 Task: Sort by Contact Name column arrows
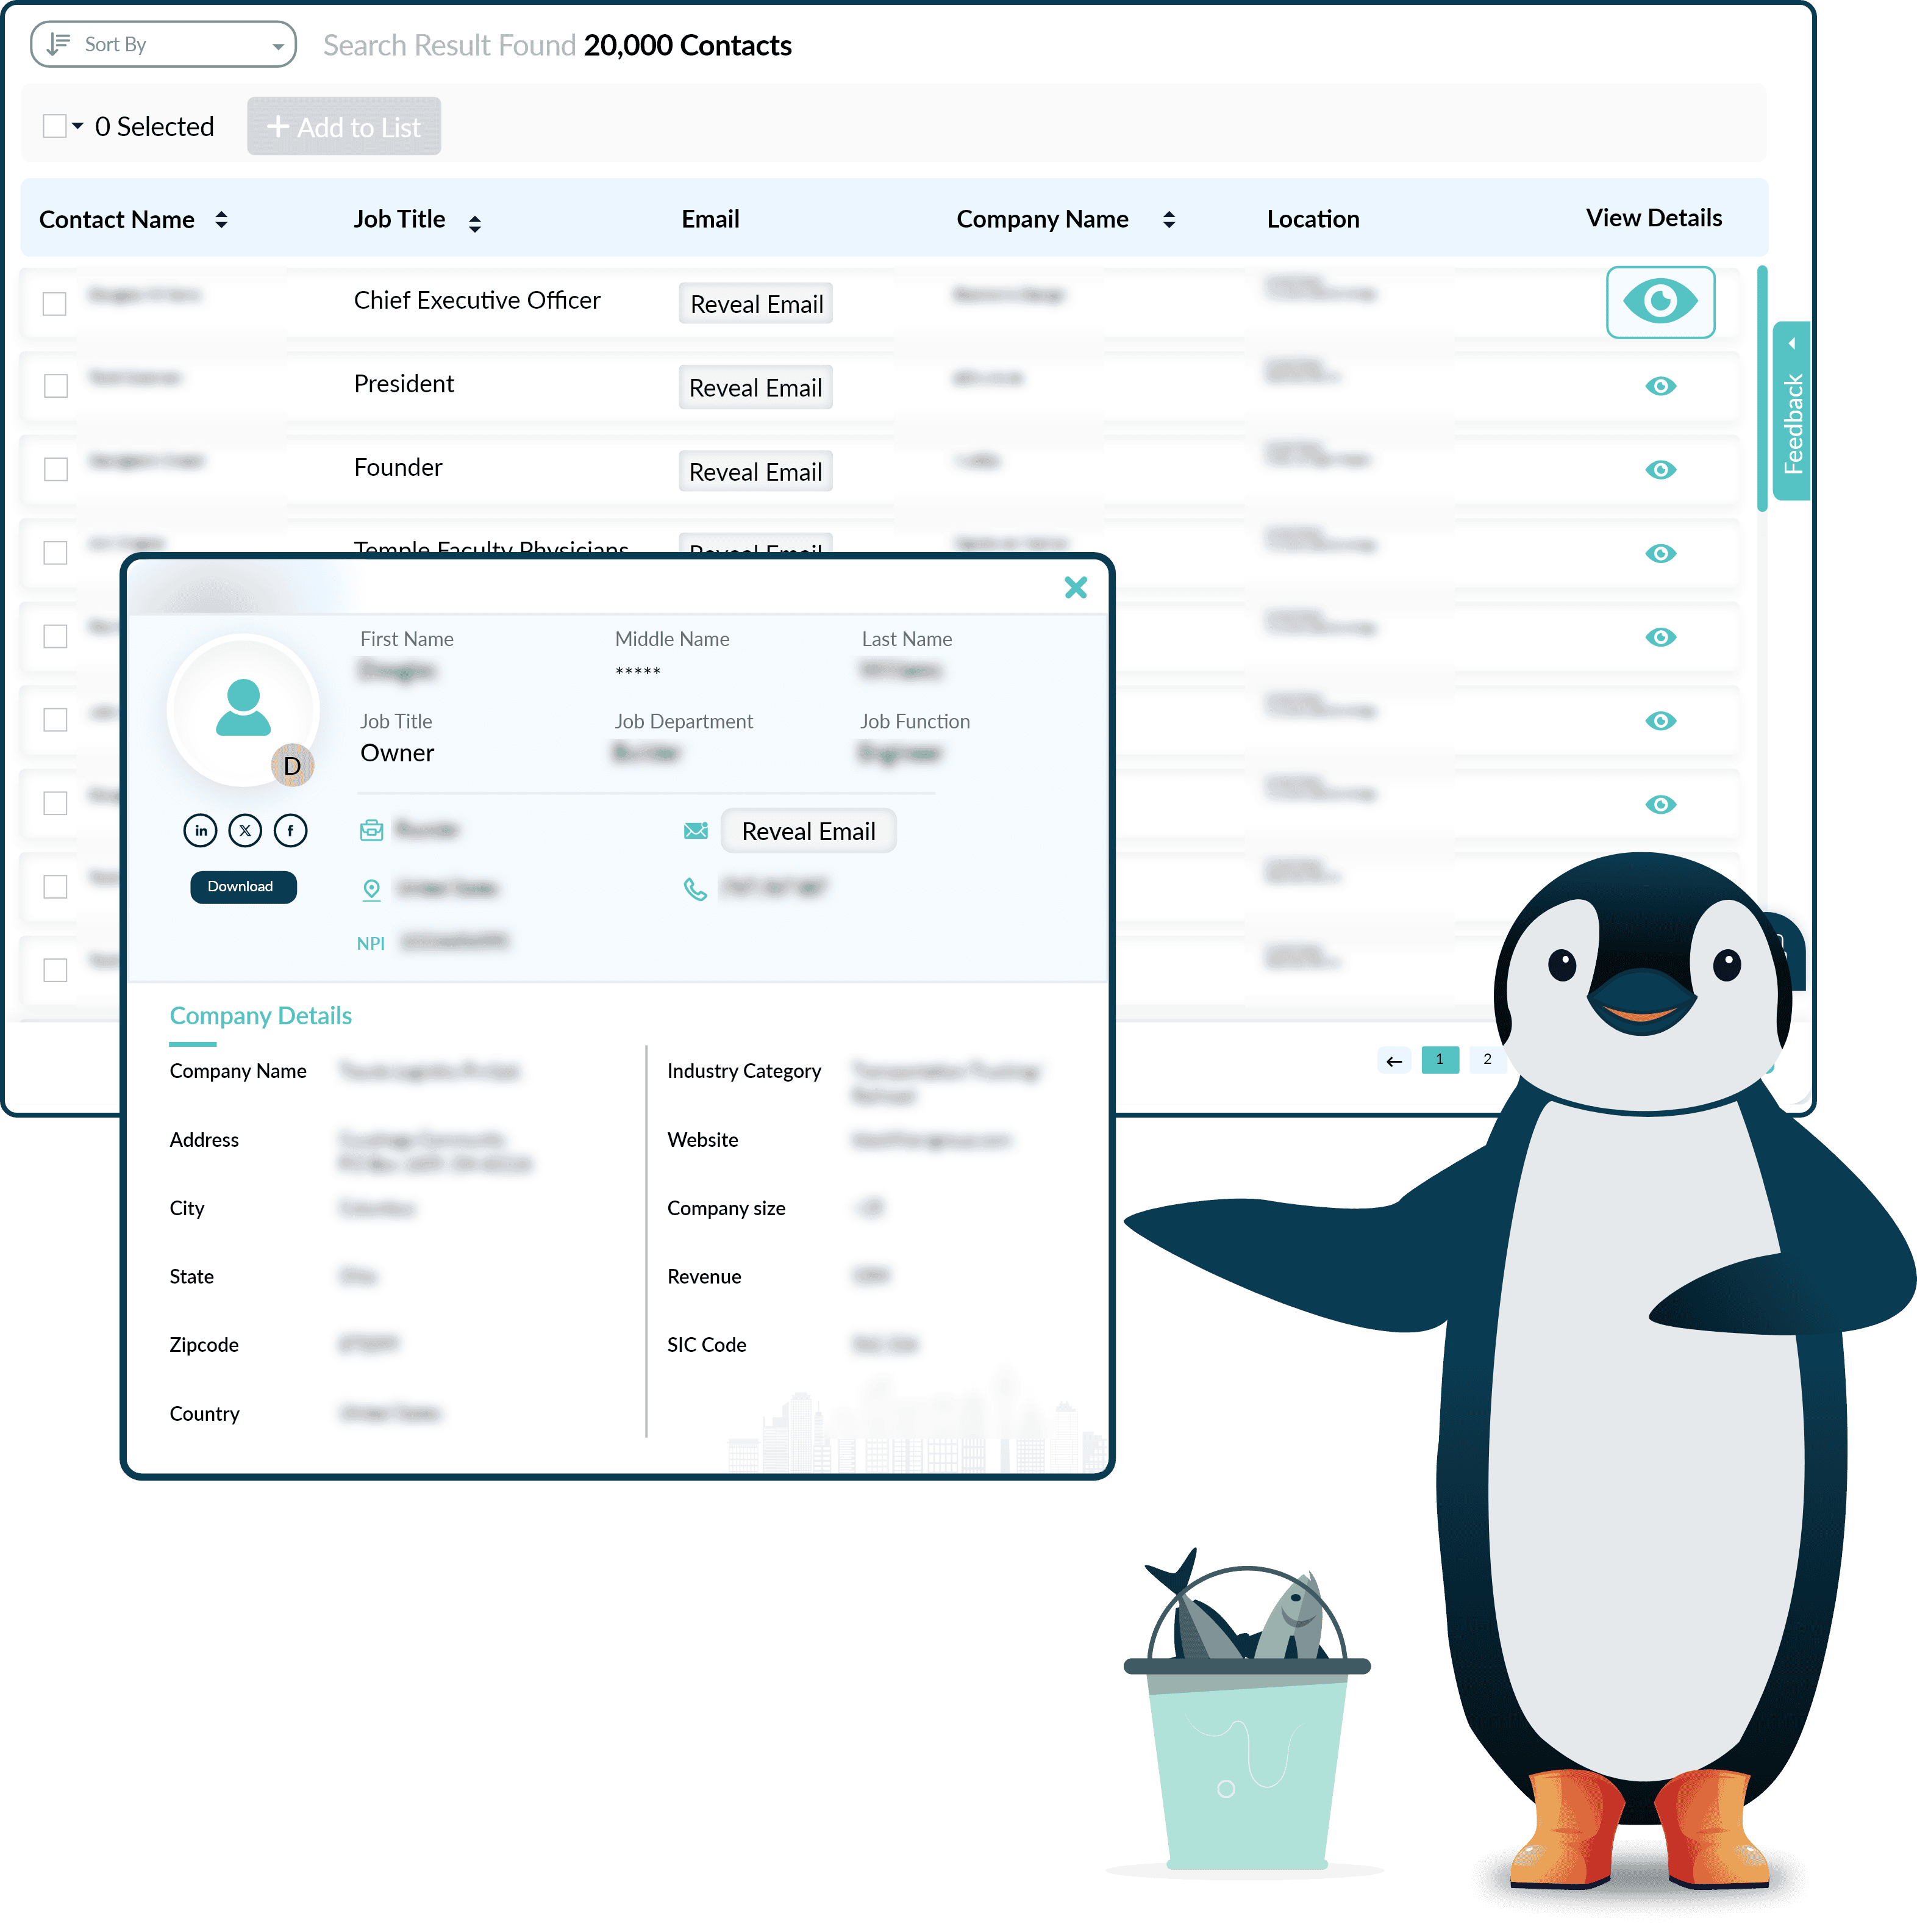[221, 219]
